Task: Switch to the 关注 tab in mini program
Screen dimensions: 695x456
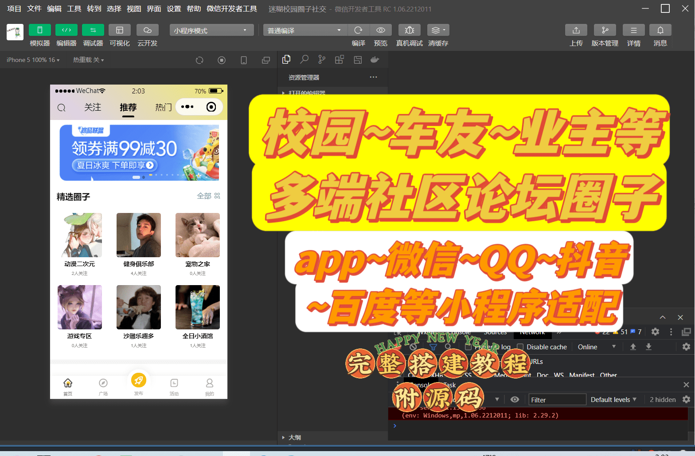Action: [93, 107]
